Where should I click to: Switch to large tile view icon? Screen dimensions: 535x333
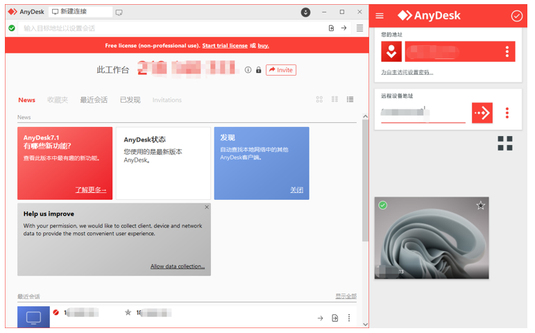pyautogui.click(x=319, y=99)
